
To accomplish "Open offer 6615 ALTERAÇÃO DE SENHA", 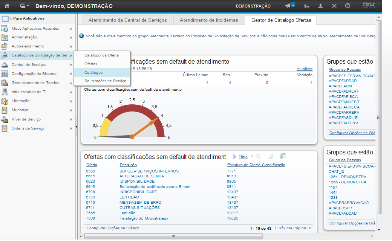I will pos(90,176).
